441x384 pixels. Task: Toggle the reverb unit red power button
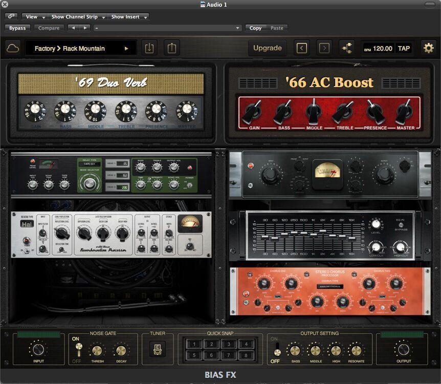[27, 241]
